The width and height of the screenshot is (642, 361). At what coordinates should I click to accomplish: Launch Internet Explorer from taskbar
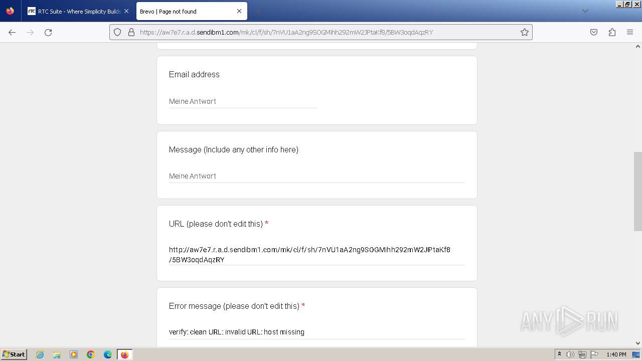click(x=40, y=354)
